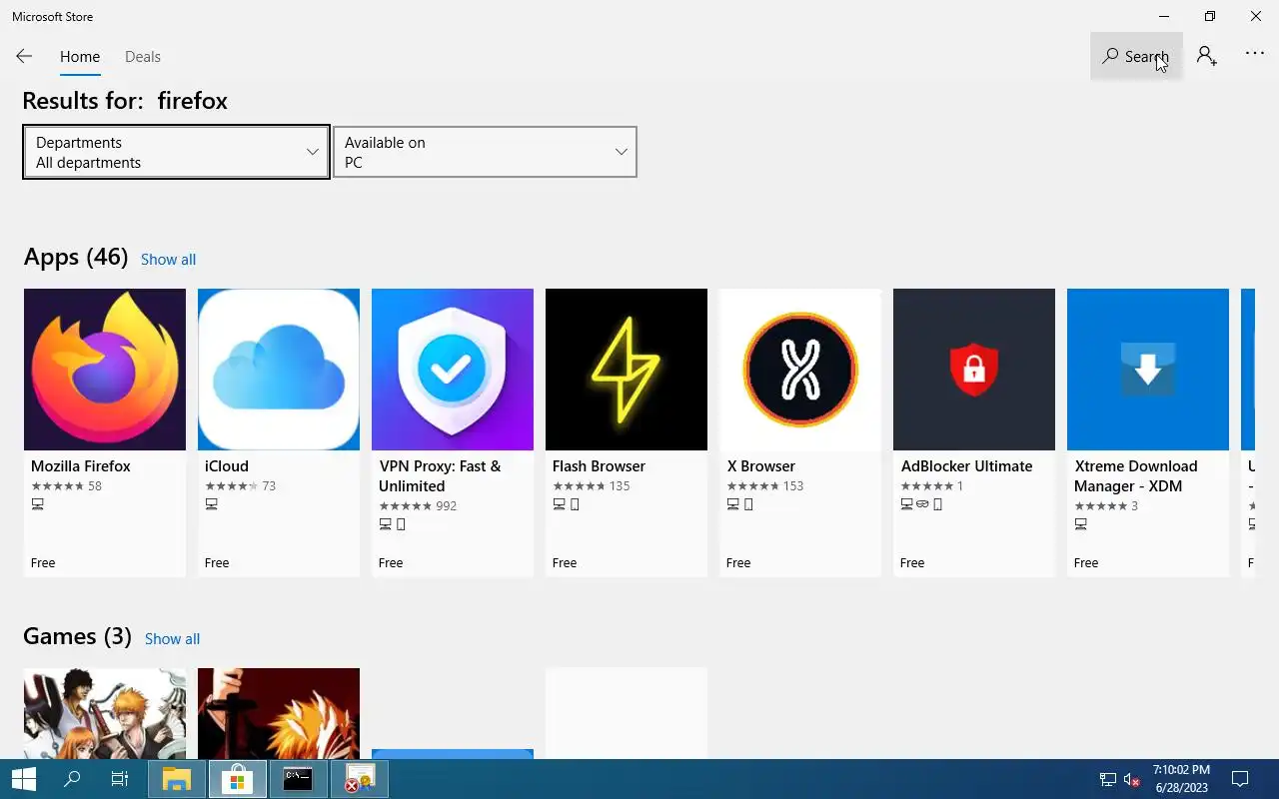This screenshot has width=1279, height=799.
Task: Show all Apps results
Action: click(x=168, y=260)
